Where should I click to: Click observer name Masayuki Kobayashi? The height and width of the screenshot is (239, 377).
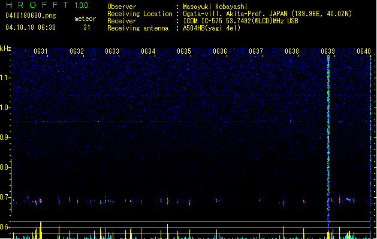[x=215, y=7]
